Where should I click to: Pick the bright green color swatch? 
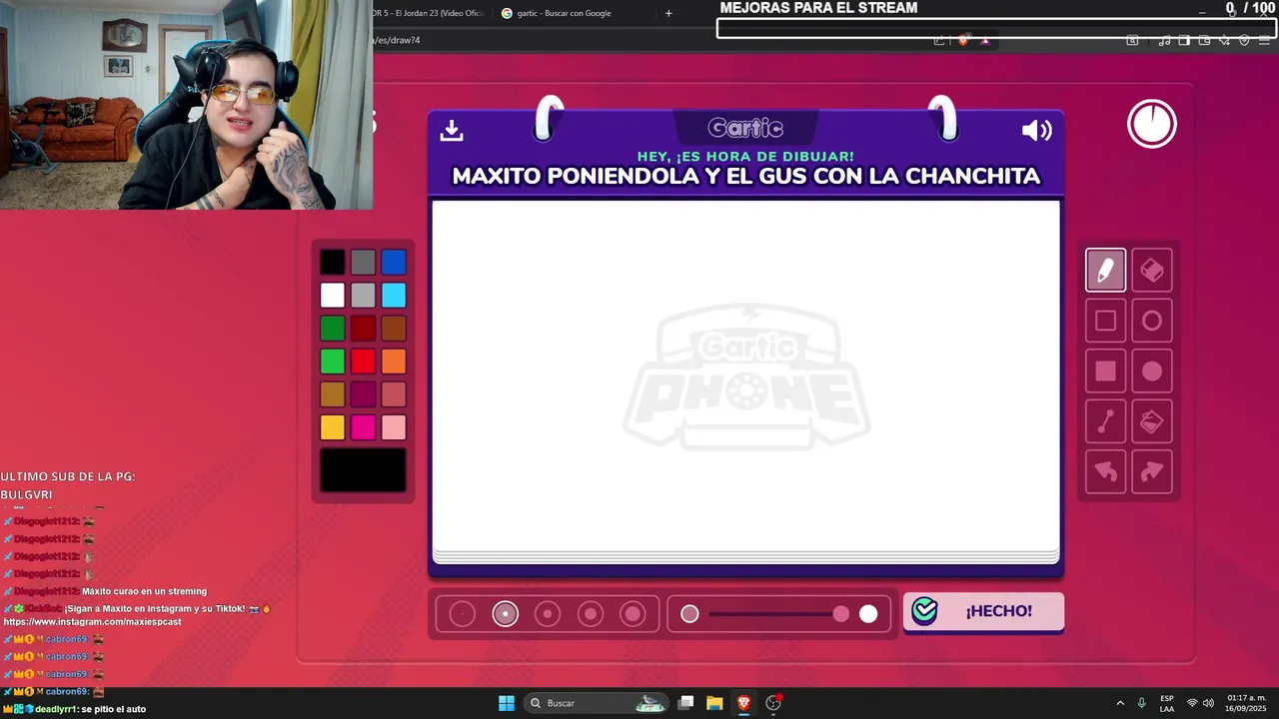[x=333, y=361]
